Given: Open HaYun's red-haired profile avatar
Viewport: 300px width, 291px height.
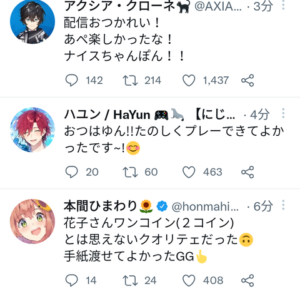Looking at the screenshot, I should pyautogui.click(x=32, y=130).
